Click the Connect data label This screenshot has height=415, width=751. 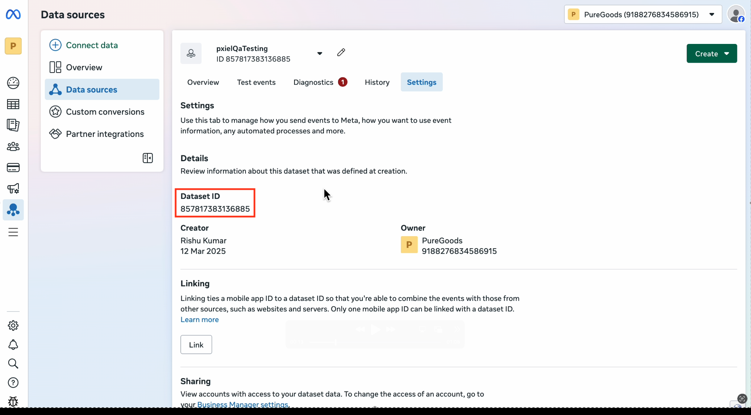92,45
